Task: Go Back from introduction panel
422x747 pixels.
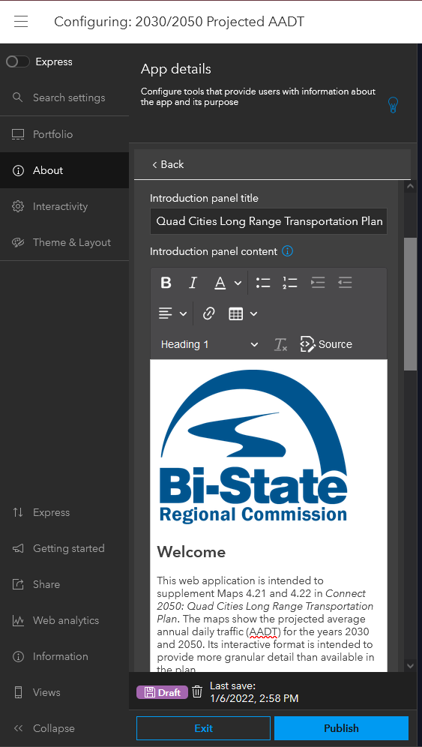Action: 168,164
